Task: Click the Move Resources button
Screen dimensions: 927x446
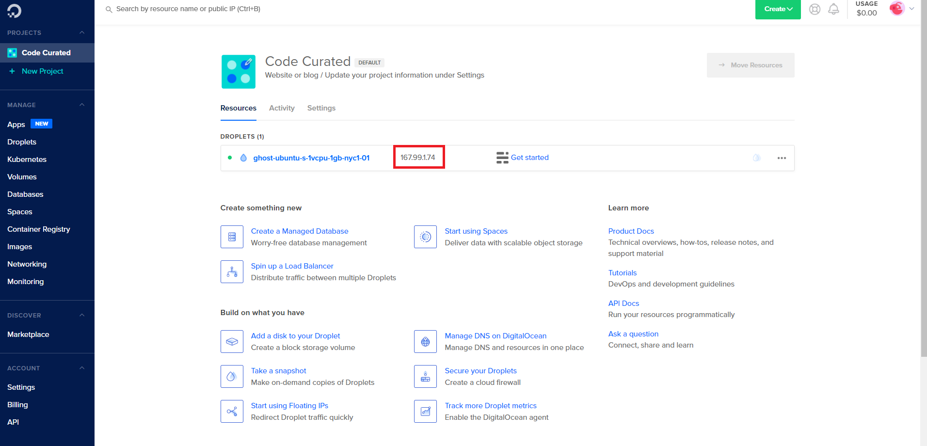Action: point(750,65)
